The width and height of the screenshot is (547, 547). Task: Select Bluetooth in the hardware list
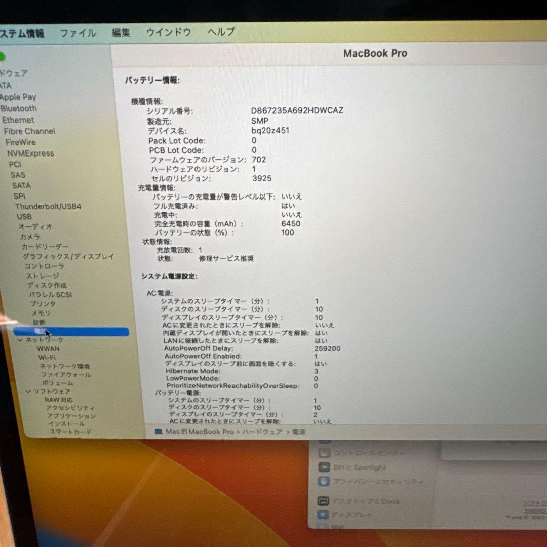tap(19, 108)
